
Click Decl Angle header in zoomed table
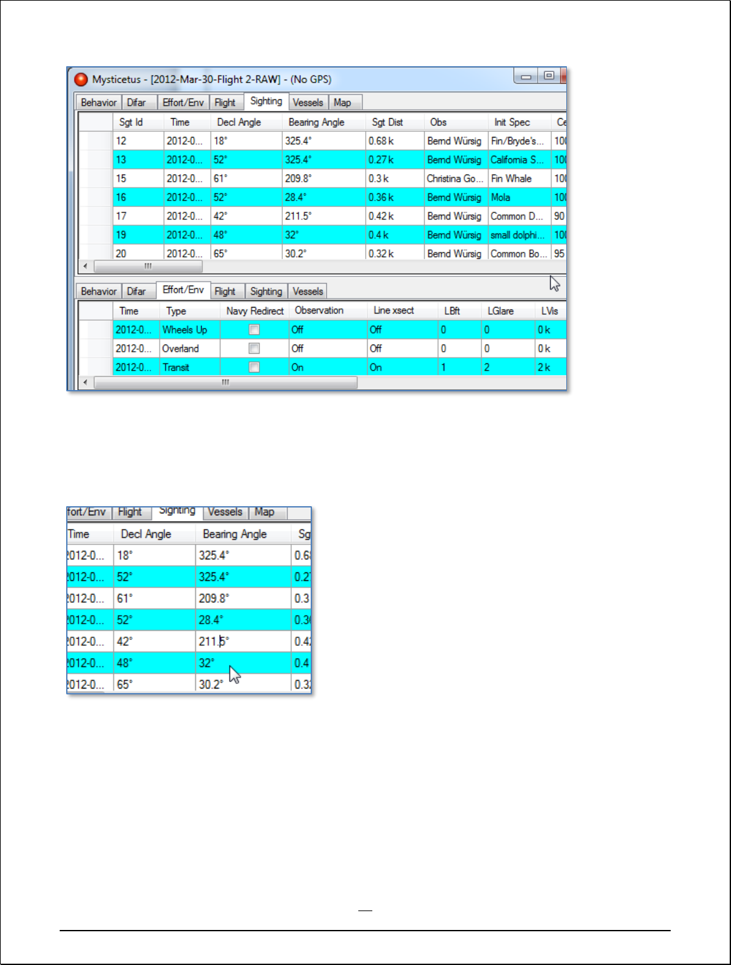click(154, 534)
